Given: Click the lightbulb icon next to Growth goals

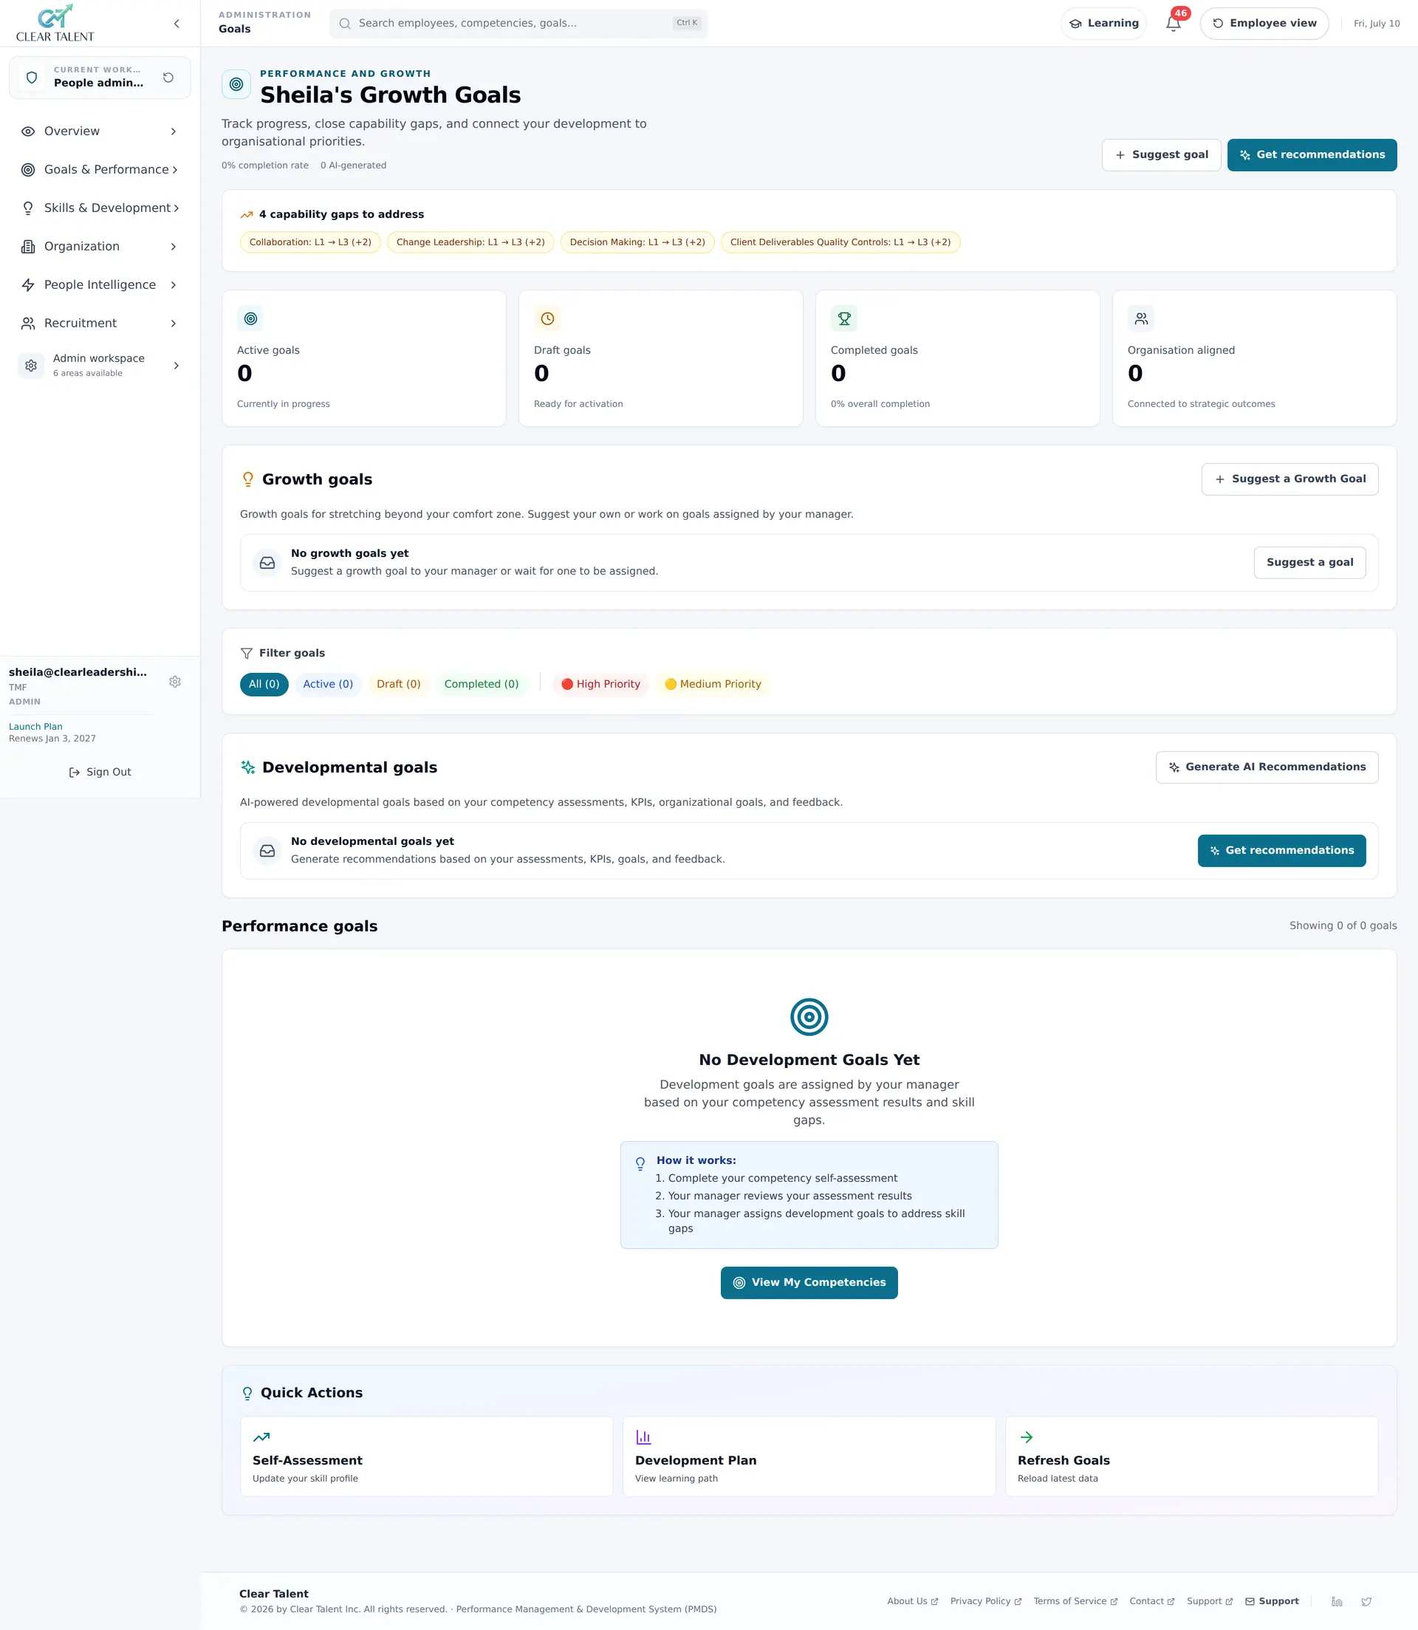Looking at the screenshot, I should coord(247,479).
